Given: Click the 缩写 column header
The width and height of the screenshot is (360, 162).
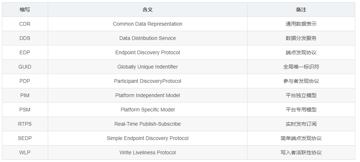Looking at the screenshot, I should [x=25, y=10].
